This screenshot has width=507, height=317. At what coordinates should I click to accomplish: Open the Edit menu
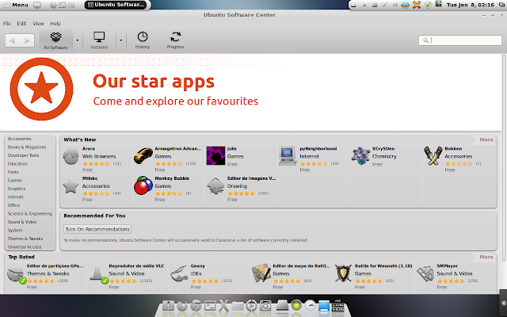[21, 24]
